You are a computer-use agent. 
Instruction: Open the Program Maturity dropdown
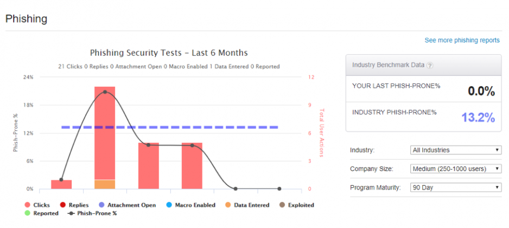pyautogui.click(x=456, y=187)
